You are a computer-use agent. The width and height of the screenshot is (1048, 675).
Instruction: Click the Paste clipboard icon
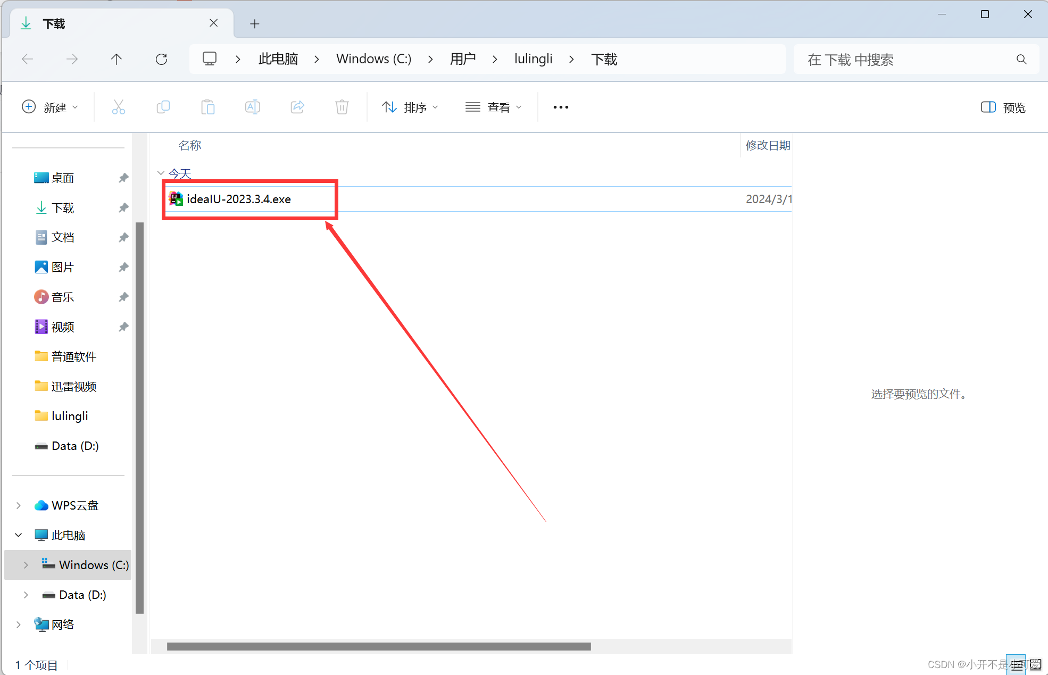click(x=207, y=107)
